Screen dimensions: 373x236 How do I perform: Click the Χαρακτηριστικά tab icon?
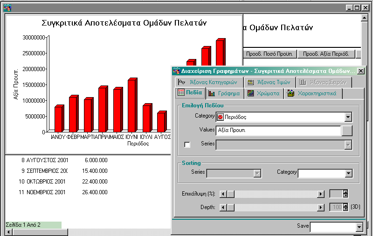pyautogui.click(x=290, y=93)
